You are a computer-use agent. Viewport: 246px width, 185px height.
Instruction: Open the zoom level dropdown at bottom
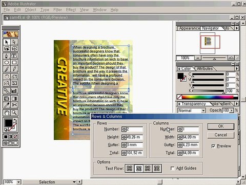[x=18, y=182]
